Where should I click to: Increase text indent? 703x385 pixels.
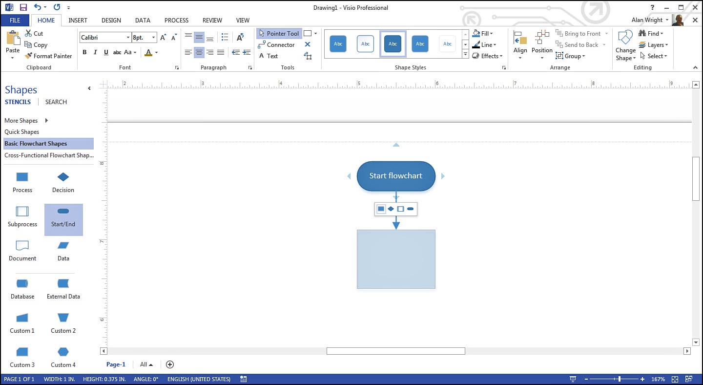pyautogui.click(x=246, y=52)
